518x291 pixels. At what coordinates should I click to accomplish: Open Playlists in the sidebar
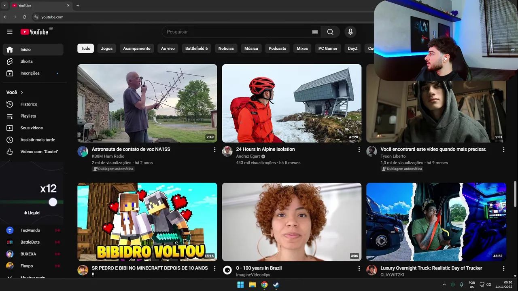point(33,116)
